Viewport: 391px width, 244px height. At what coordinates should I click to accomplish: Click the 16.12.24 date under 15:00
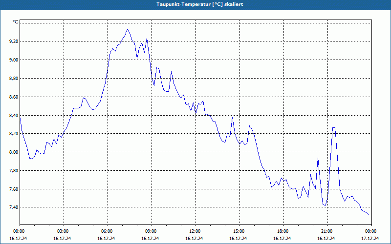coord(238,239)
